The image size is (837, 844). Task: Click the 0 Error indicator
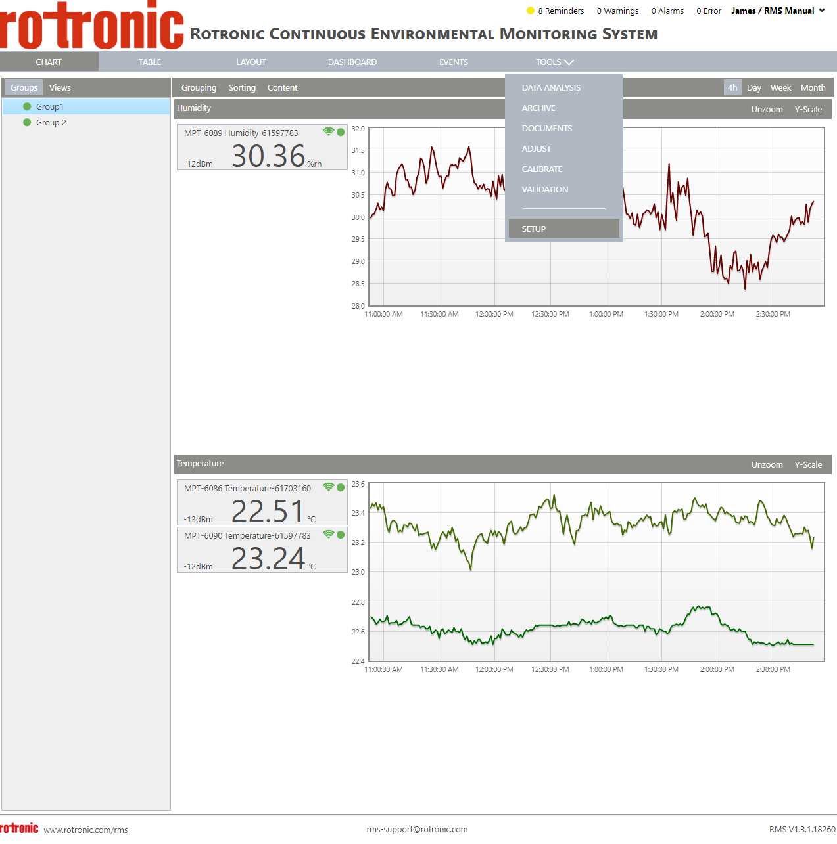(x=709, y=11)
